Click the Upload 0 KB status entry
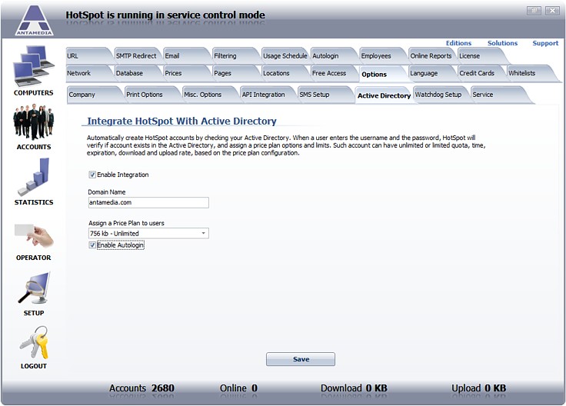The width and height of the screenshot is (566, 406). tap(478, 388)
